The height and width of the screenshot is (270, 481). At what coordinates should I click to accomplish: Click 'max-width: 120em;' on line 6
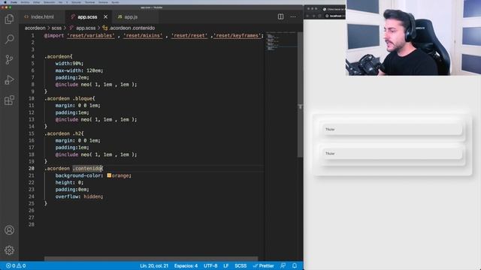(79, 70)
